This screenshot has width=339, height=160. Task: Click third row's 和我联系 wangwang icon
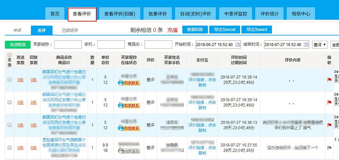[129, 128]
